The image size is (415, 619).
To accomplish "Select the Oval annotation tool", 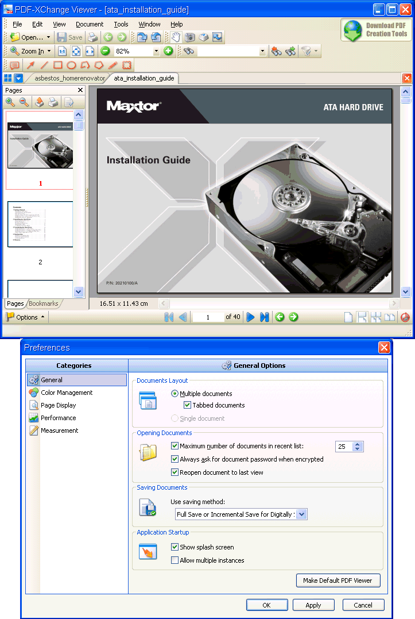I will point(71,65).
